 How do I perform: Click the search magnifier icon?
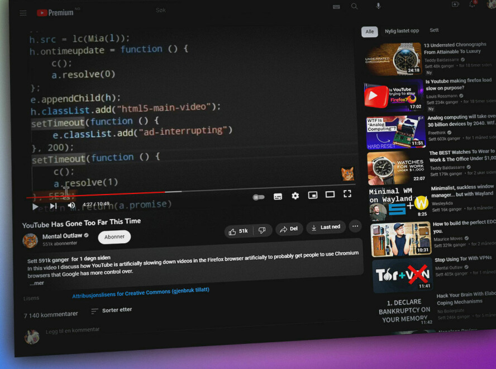pos(354,6)
